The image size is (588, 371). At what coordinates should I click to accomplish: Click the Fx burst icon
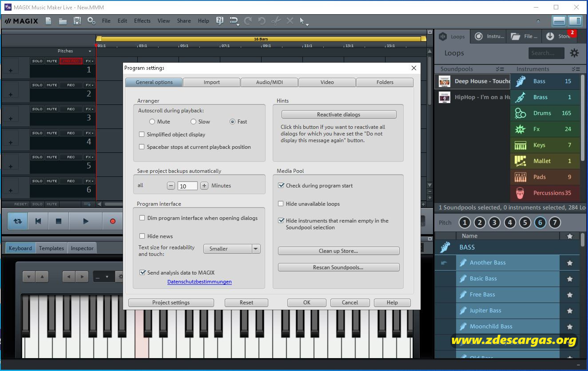tap(520, 129)
